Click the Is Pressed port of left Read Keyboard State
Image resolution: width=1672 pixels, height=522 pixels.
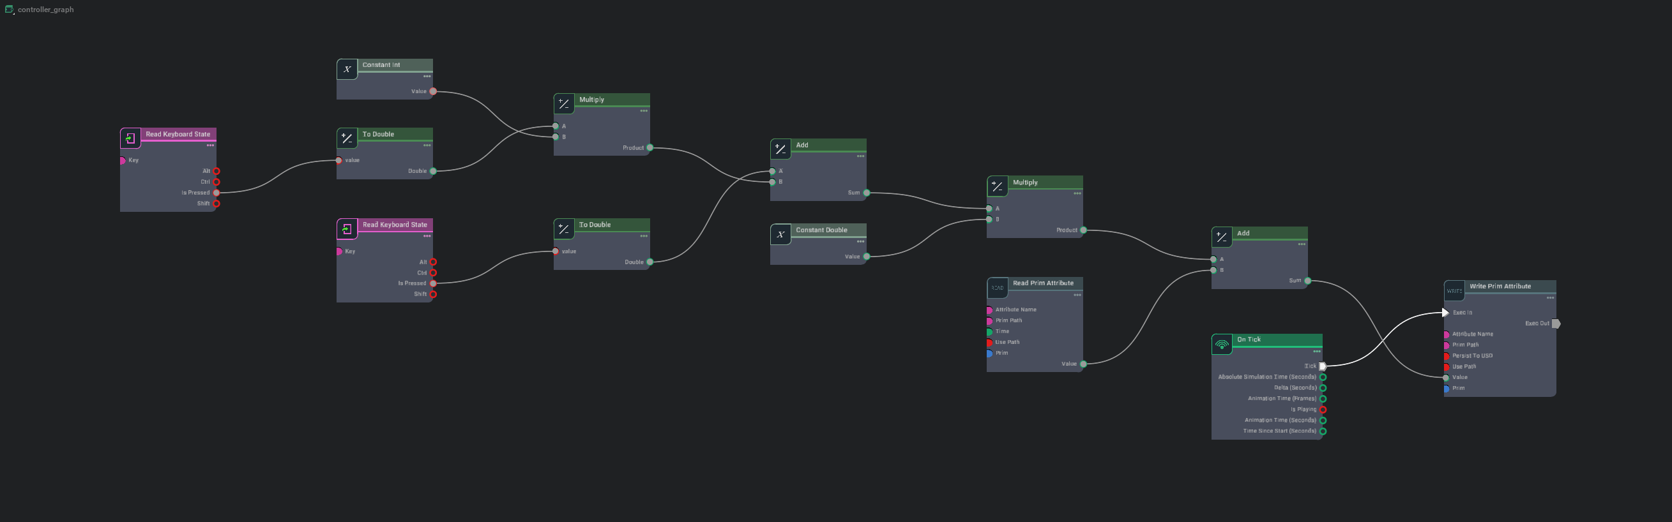(x=217, y=193)
